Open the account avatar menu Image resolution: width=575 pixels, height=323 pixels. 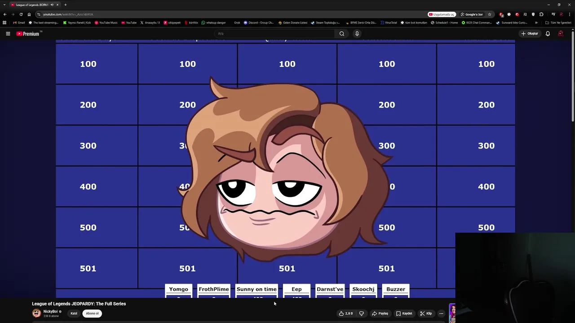tap(561, 34)
